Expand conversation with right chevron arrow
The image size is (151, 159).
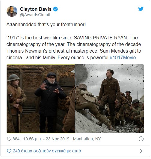pyautogui.click(x=141, y=151)
